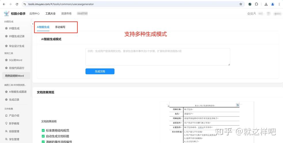Click the icon beside 班级管理
The image size is (283, 143).
coord(6,131)
